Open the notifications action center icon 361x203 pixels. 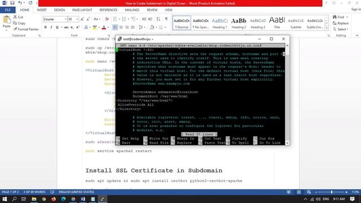tap(352, 199)
